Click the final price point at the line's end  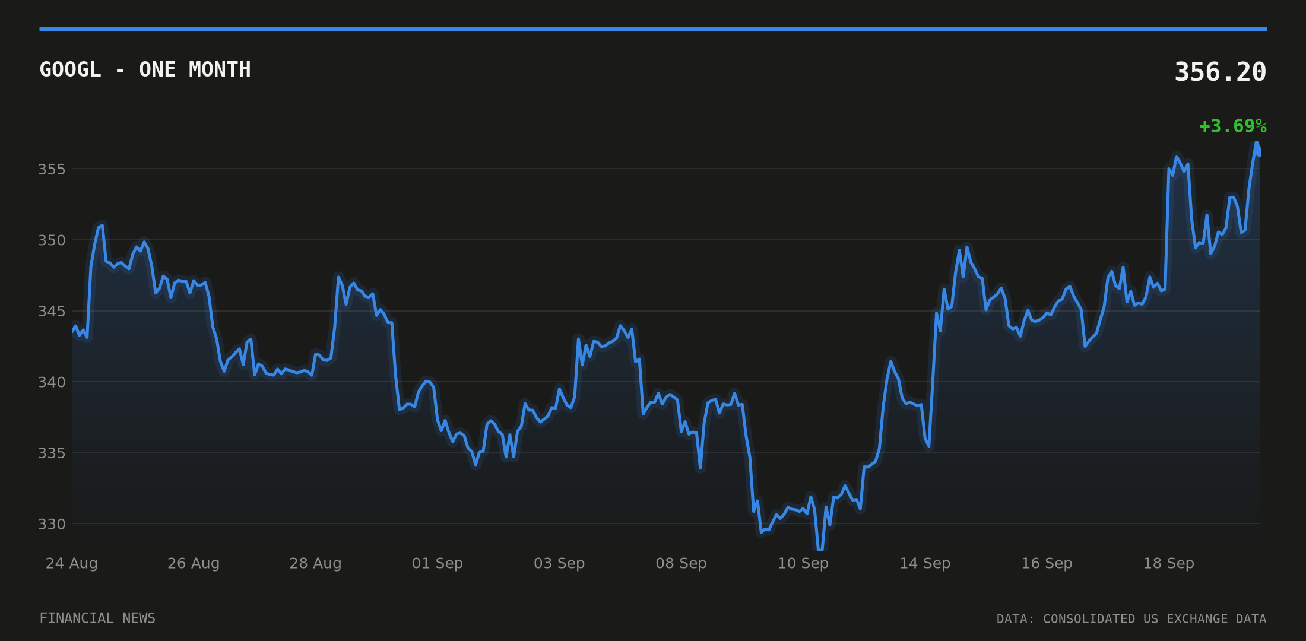coord(1259,153)
